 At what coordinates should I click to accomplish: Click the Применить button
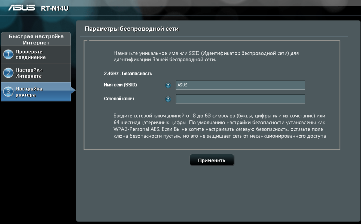click(212, 160)
